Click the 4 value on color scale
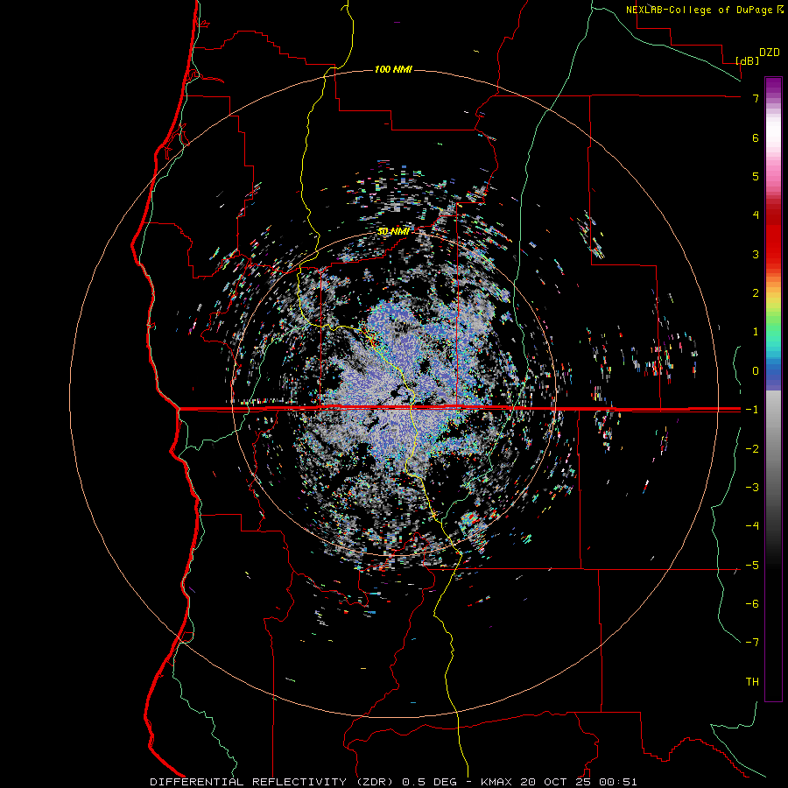Image resolution: width=788 pixels, height=788 pixels. click(756, 215)
